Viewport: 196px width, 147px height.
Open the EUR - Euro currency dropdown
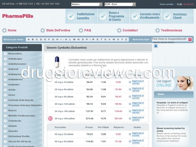tap(120, 4)
